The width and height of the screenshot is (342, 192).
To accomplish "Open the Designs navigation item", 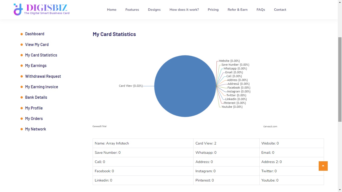I will [x=154, y=10].
